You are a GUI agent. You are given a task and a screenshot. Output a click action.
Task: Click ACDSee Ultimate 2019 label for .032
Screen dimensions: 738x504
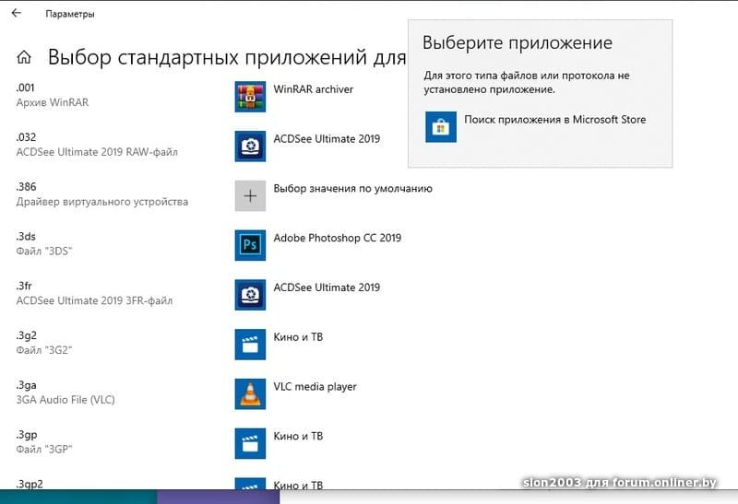tap(327, 139)
